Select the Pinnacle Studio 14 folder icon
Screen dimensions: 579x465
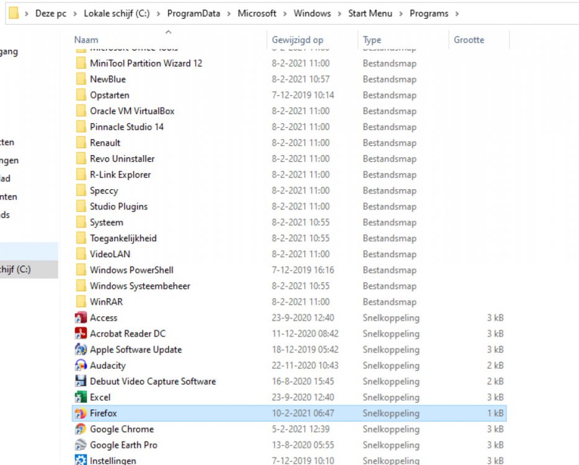point(81,126)
